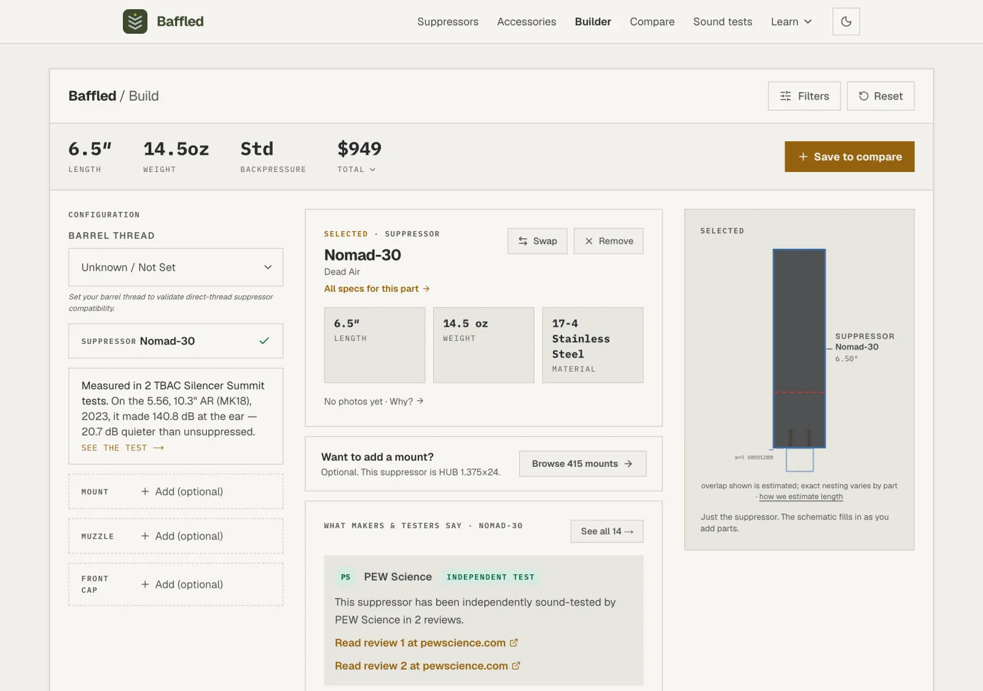Open the Suppressors nav item
The image size is (983, 691).
pos(448,21)
